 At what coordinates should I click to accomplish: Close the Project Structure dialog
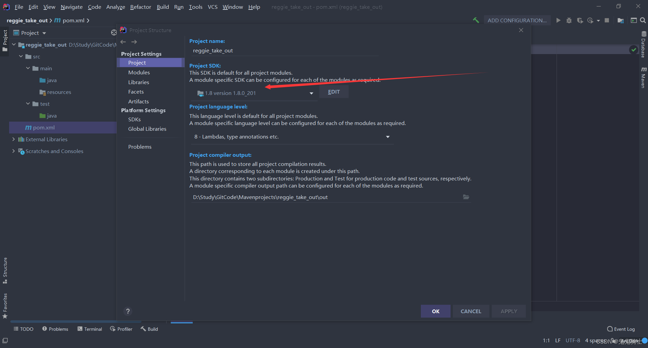(x=521, y=30)
